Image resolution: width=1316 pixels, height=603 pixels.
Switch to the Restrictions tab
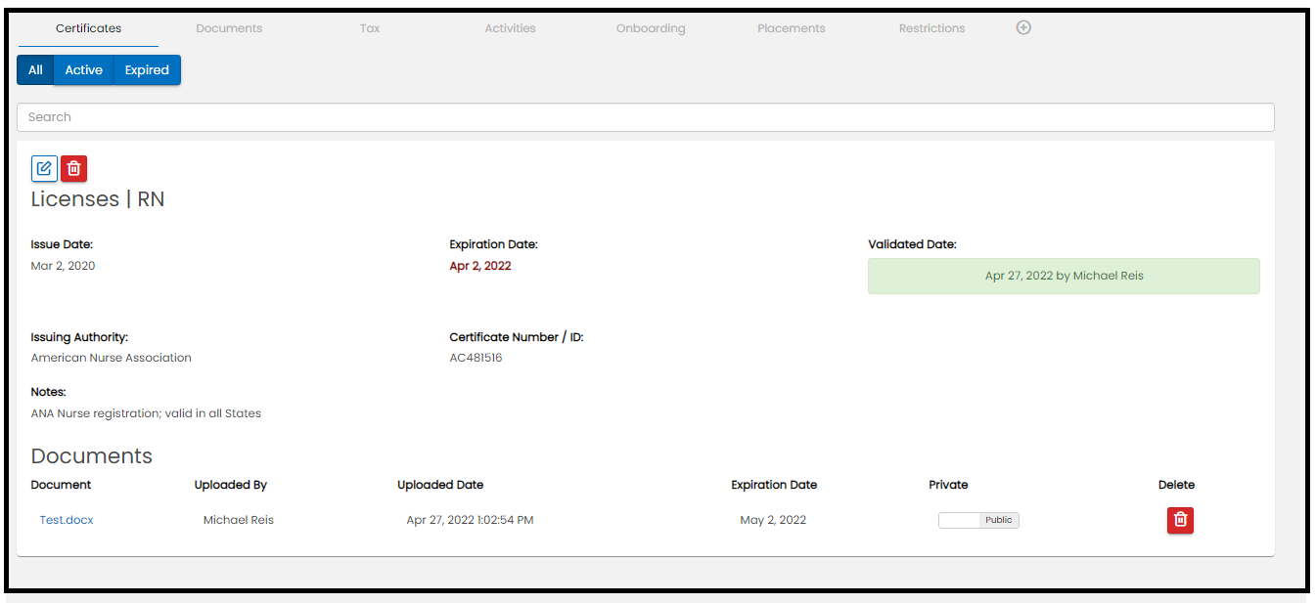pos(931,28)
